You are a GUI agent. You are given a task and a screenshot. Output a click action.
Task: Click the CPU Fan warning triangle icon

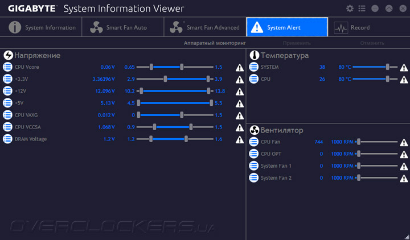404,142
